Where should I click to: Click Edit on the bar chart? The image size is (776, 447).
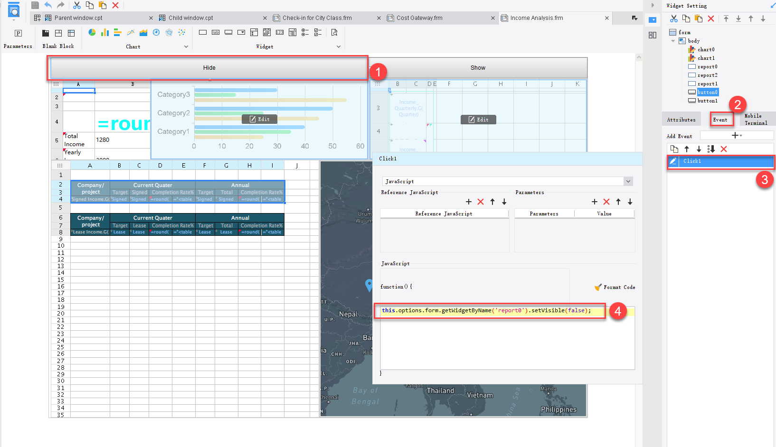[259, 119]
